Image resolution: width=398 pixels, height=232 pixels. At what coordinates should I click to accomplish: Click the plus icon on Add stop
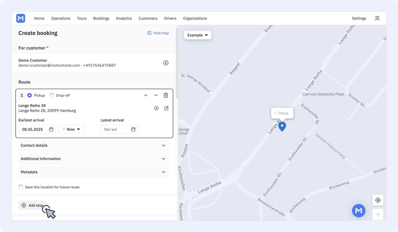pos(24,205)
